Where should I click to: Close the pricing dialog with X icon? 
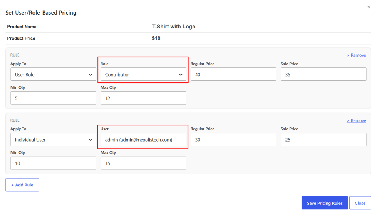tap(369, 7)
